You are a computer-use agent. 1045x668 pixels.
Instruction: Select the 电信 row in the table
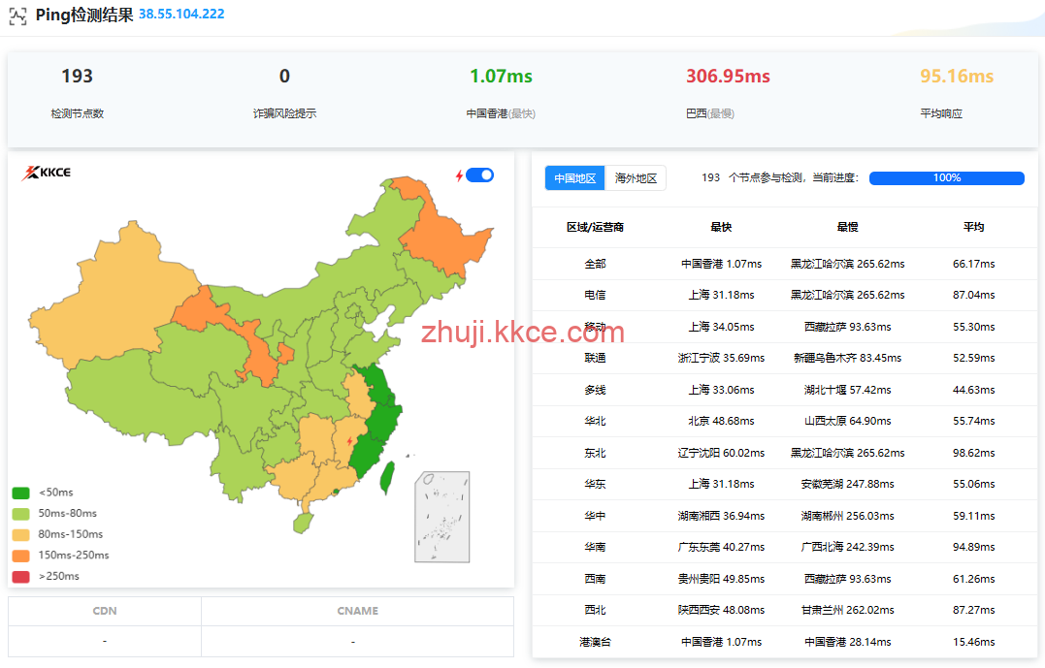(x=595, y=295)
